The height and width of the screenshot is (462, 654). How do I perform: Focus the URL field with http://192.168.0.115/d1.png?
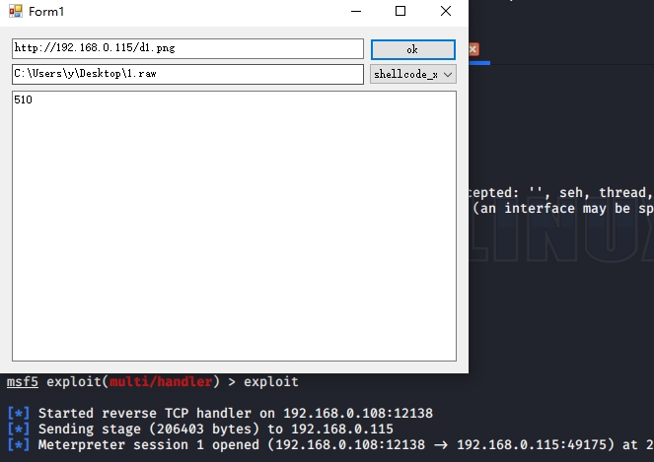click(x=187, y=48)
